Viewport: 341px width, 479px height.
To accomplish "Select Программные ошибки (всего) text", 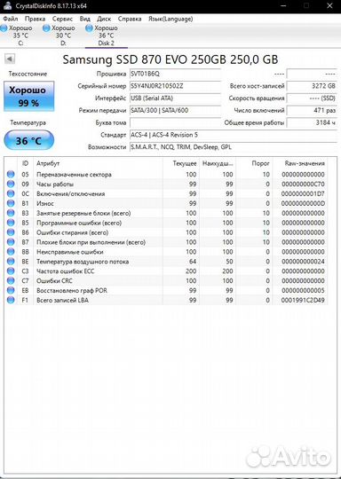I will coord(79,223).
